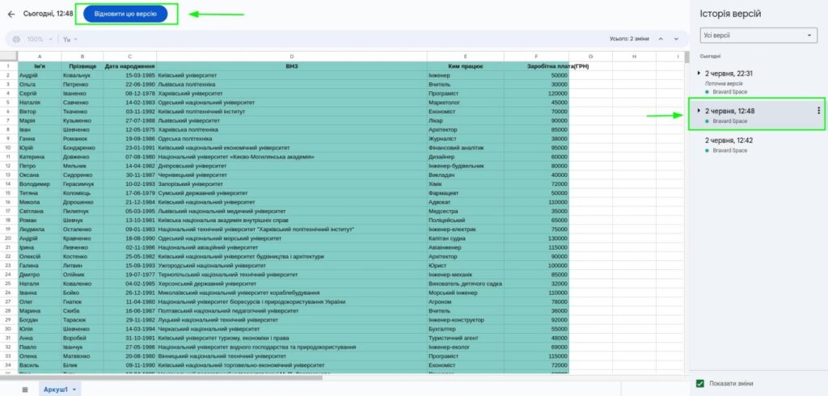Toggle the 'Показати зміни' checkbox
828x396 pixels.
tap(700, 383)
